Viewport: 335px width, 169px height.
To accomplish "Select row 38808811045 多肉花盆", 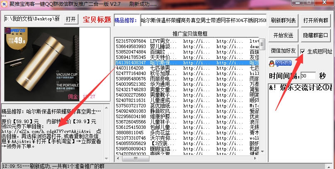I will (187, 133).
